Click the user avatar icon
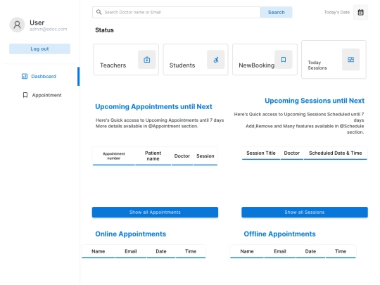Image resolution: width=380 pixels, height=285 pixels. click(17, 25)
